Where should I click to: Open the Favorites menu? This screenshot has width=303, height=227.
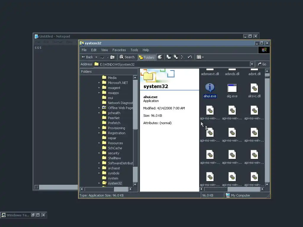coord(119,50)
